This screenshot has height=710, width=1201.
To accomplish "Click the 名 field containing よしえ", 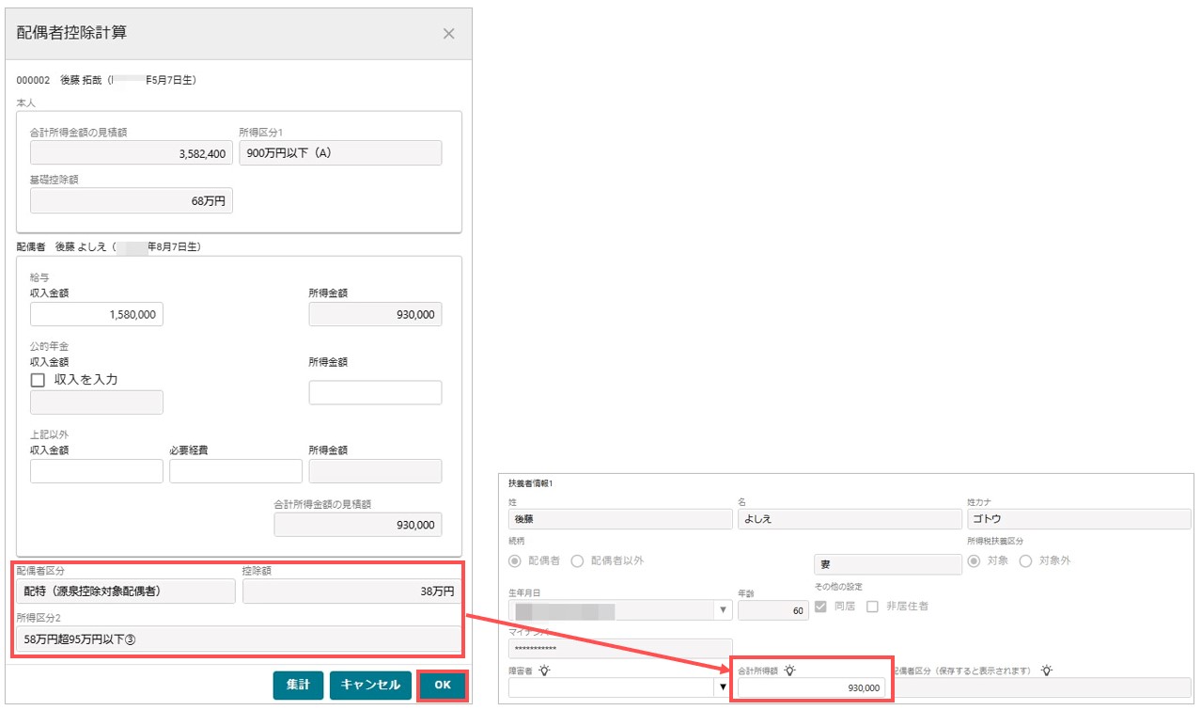I will (849, 519).
